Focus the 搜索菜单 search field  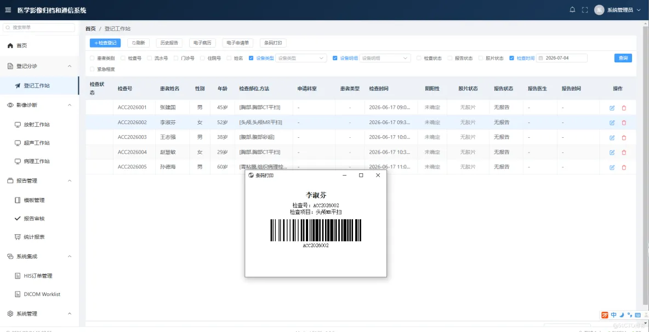(x=39, y=28)
